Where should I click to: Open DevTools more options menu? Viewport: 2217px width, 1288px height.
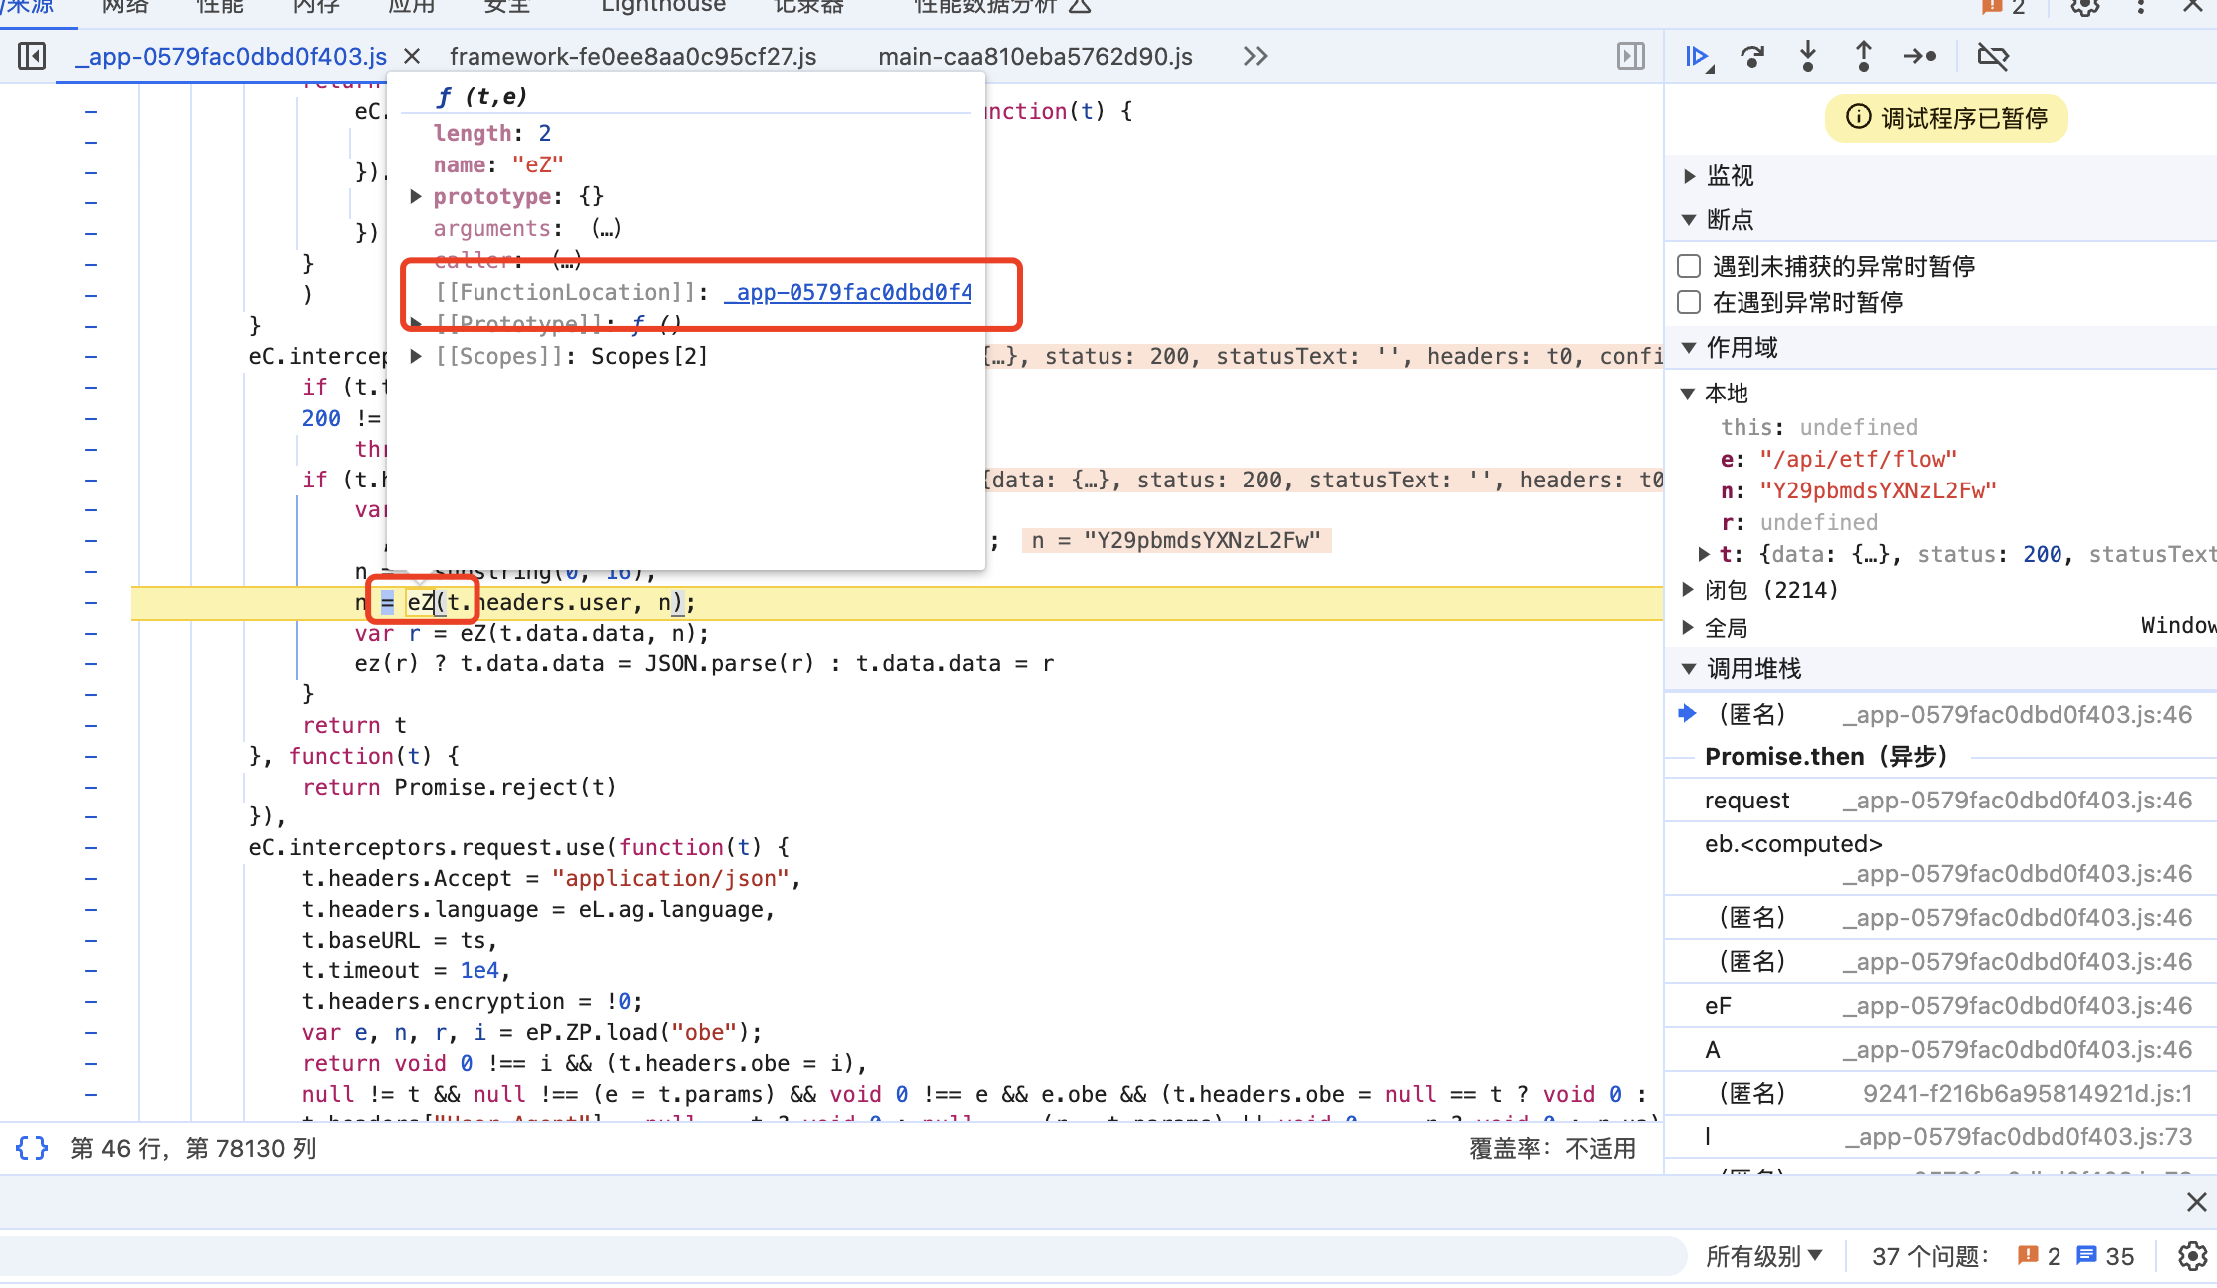click(x=2141, y=7)
